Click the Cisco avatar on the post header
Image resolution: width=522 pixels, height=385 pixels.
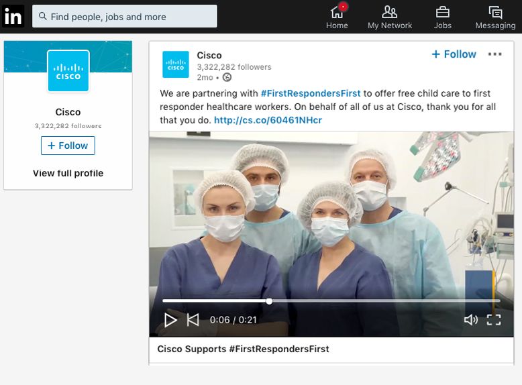pos(176,64)
